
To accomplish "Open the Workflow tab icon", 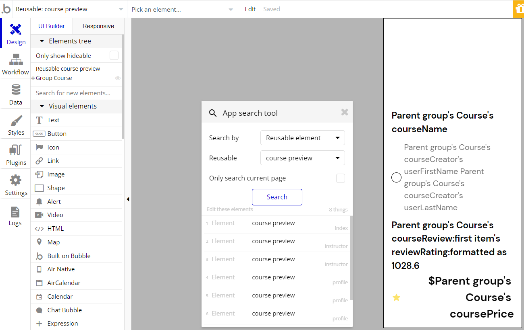I will pyautogui.click(x=16, y=60).
